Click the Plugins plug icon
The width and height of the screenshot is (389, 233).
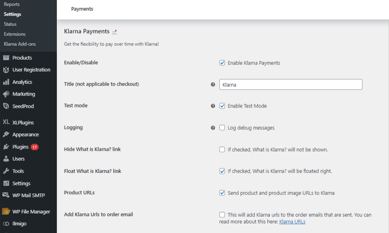[6, 147]
